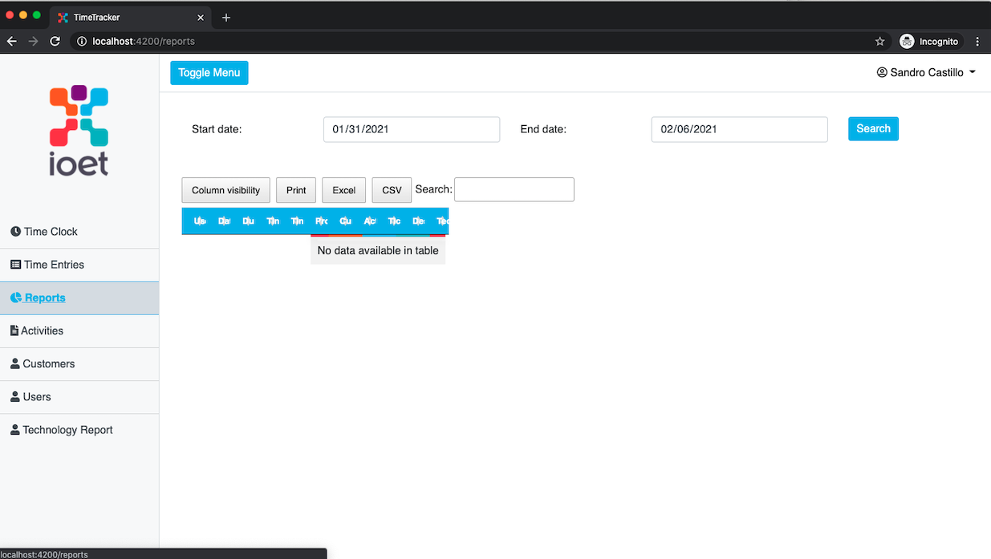The height and width of the screenshot is (559, 991).
Task: Sort table by the Duration column header
Action: (x=249, y=221)
